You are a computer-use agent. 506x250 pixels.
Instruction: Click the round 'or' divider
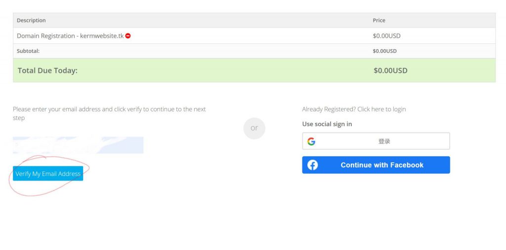coord(254,128)
